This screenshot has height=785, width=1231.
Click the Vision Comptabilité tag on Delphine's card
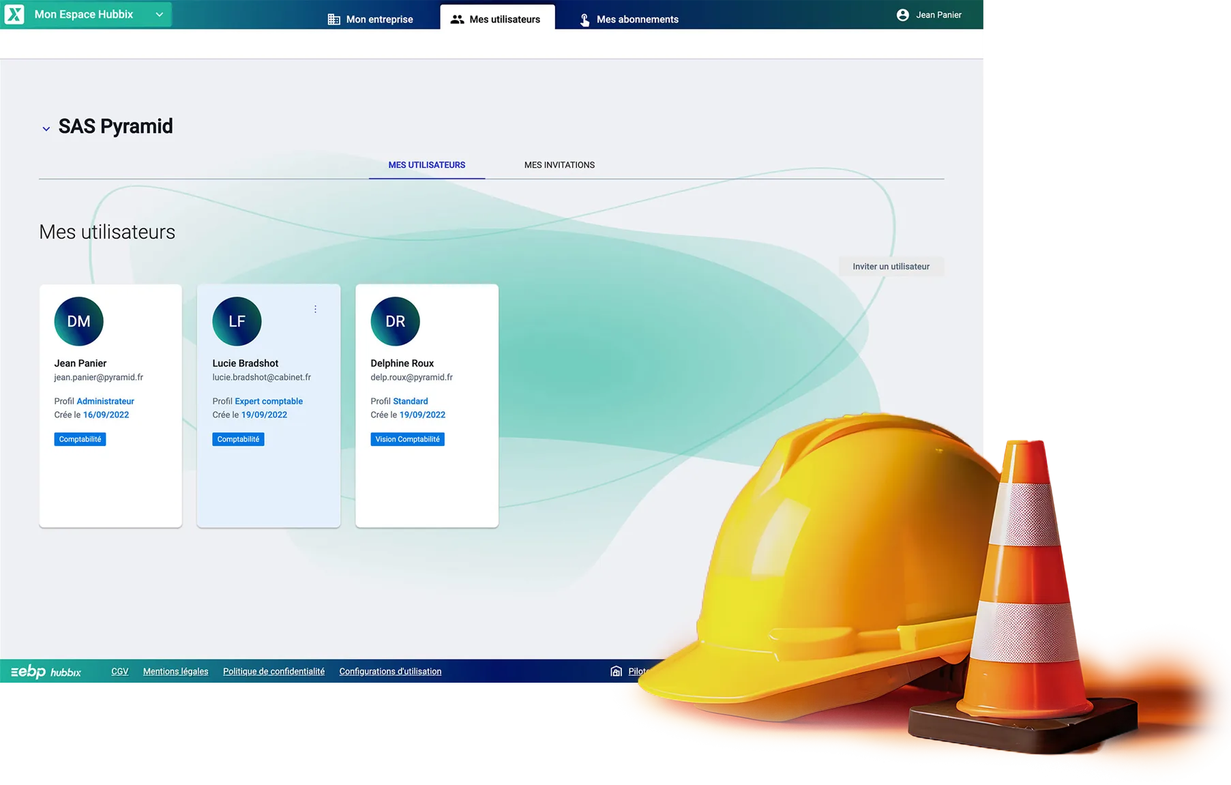click(x=407, y=439)
